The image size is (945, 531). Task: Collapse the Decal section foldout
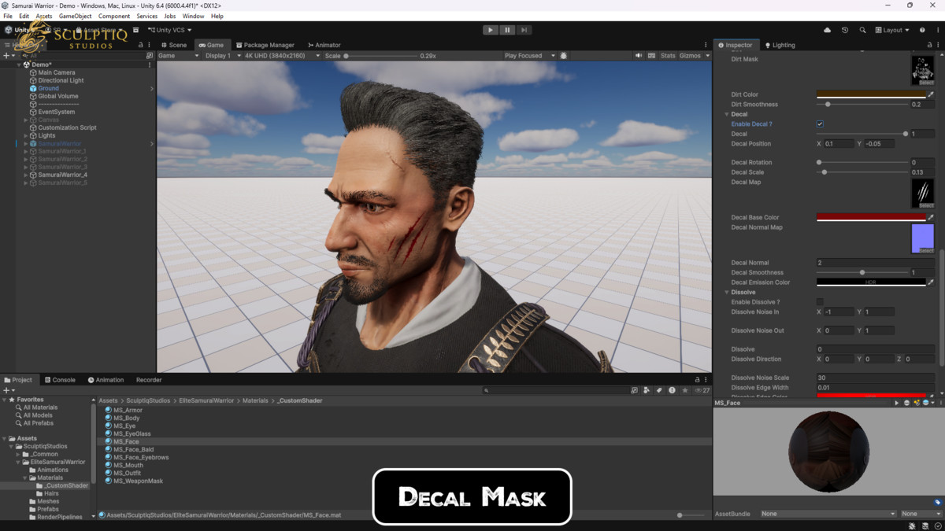point(727,114)
